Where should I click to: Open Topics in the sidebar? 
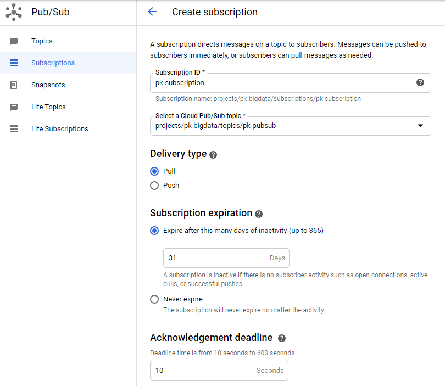tap(68, 41)
